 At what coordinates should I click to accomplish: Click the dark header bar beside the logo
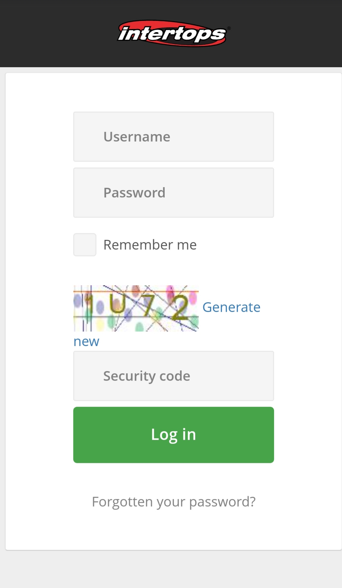pos(58,33)
